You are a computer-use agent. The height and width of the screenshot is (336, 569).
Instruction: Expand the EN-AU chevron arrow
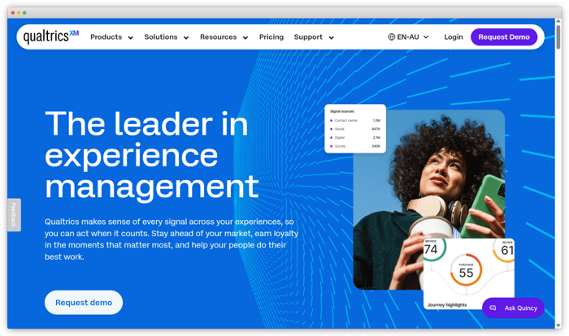pyautogui.click(x=426, y=37)
